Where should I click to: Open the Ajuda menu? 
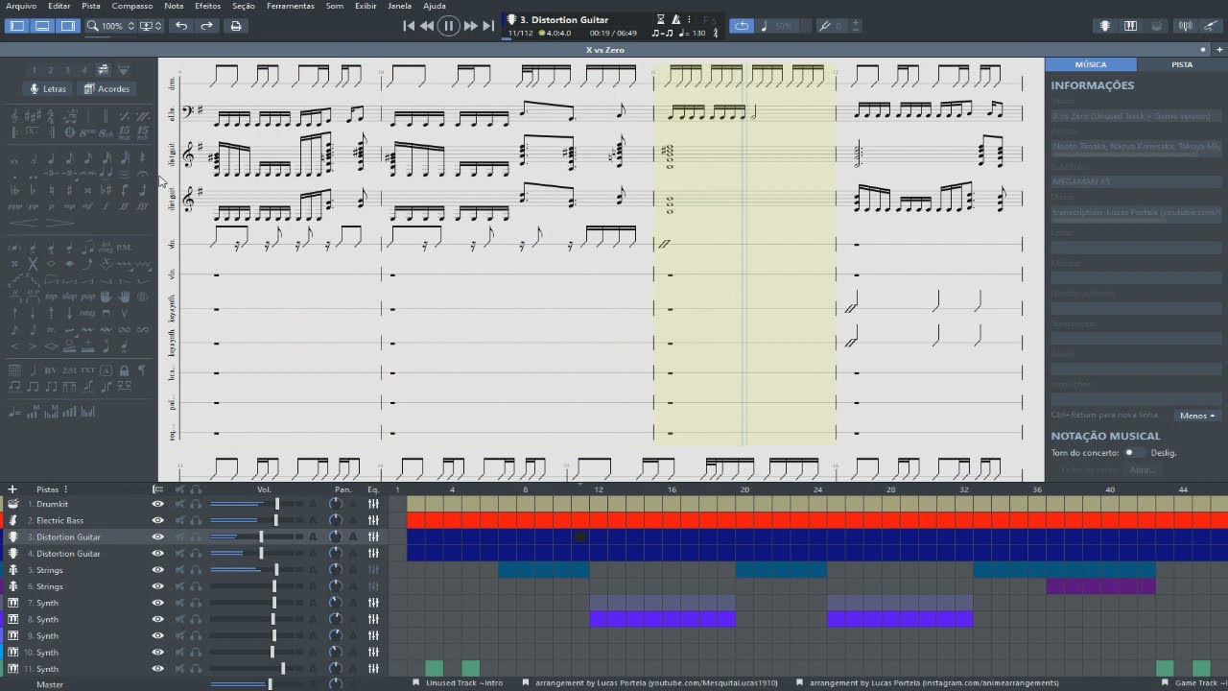[x=435, y=6]
